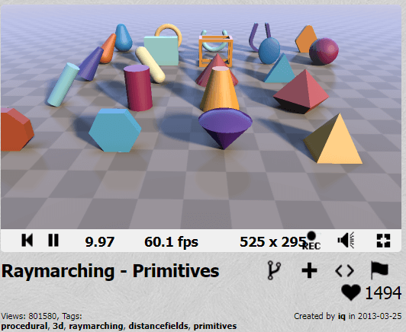Mute the shader audio speaker icon
Viewport: 406px width, 332px height.
pyautogui.click(x=346, y=241)
